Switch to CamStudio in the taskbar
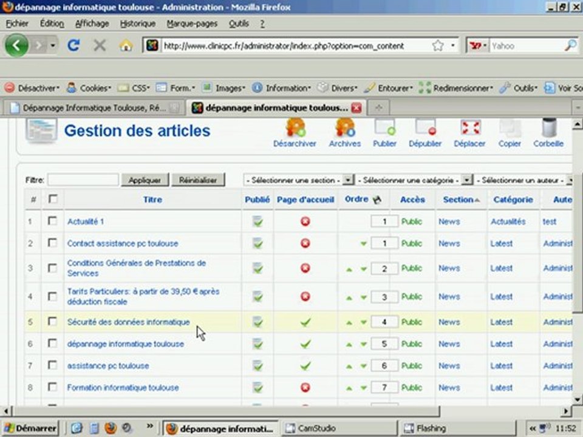This screenshot has width=583, height=437. pos(339,428)
